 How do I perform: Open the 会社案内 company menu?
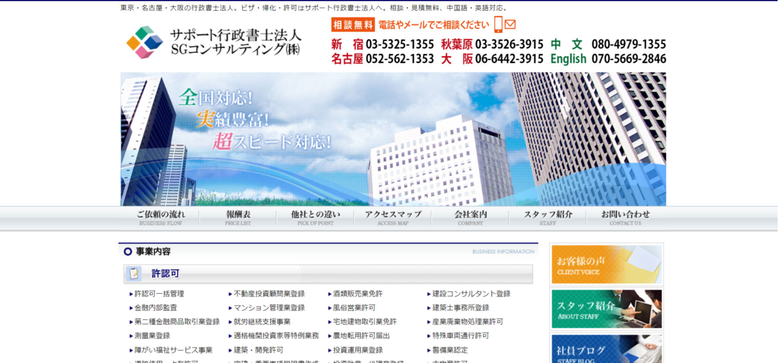click(x=470, y=218)
